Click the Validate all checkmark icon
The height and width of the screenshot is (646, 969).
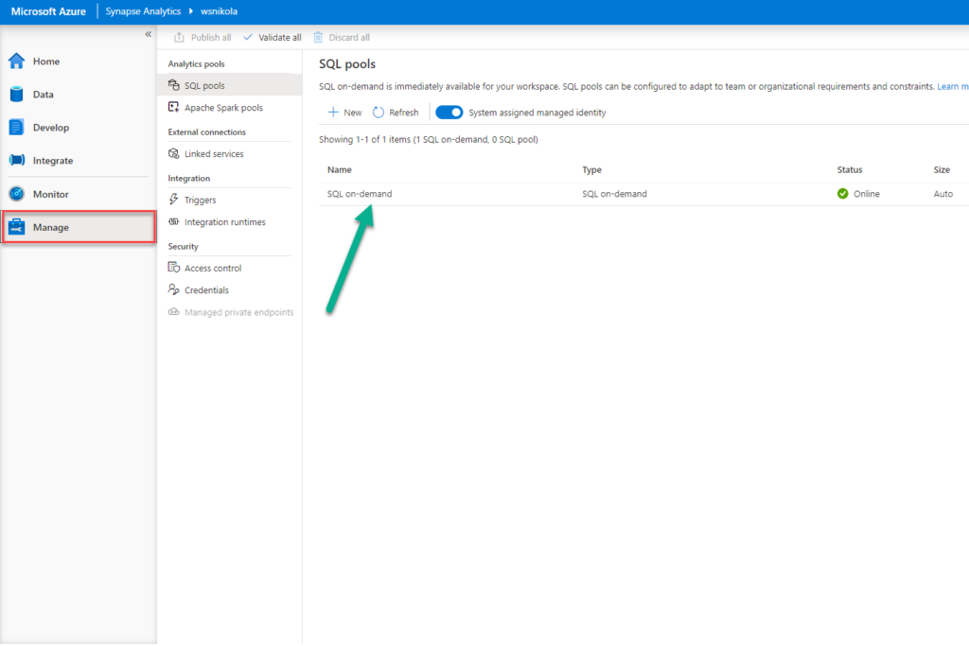(248, 37)
